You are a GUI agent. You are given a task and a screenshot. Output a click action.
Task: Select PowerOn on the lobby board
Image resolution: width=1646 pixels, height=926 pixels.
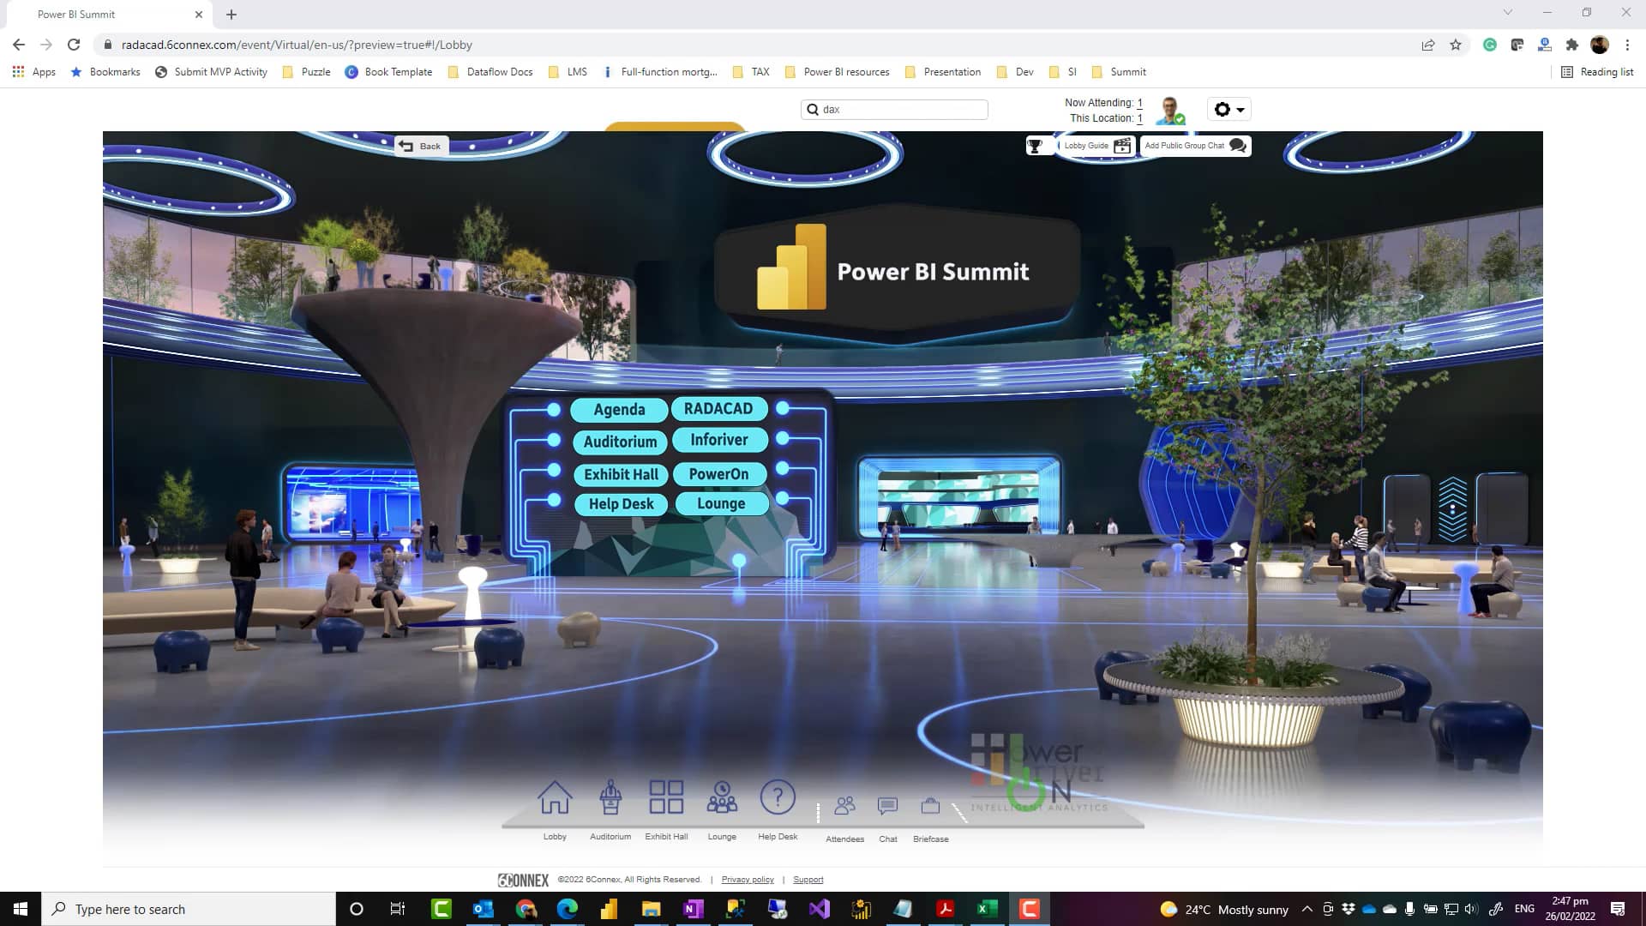(x=718, y=473)
